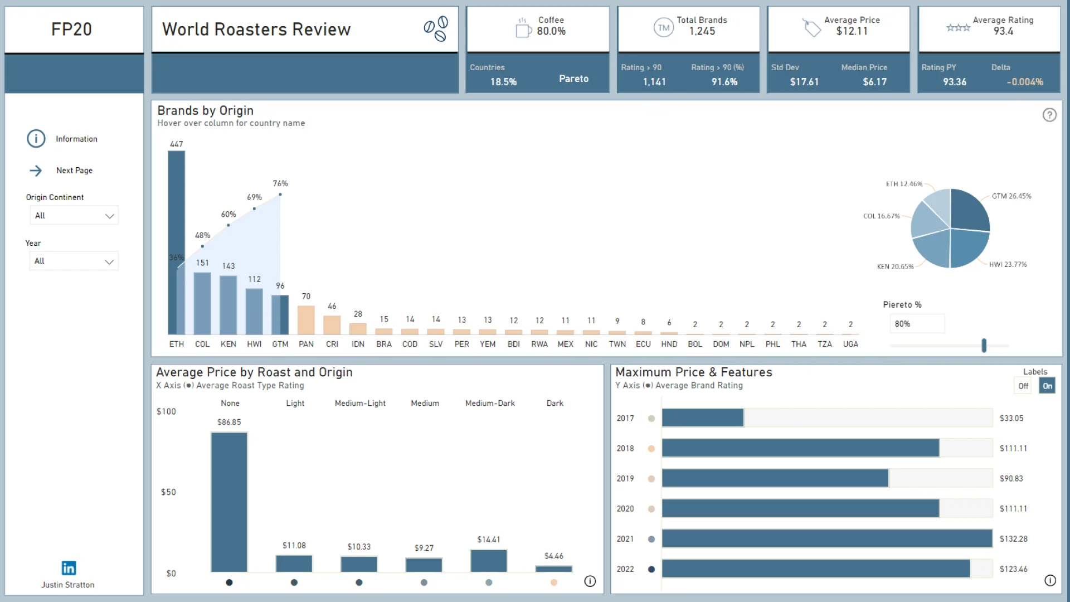Select the GTM column bar

(x=280, y=315)
